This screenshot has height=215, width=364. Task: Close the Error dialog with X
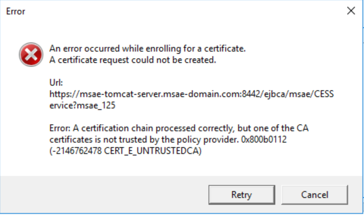coord(351,11)
